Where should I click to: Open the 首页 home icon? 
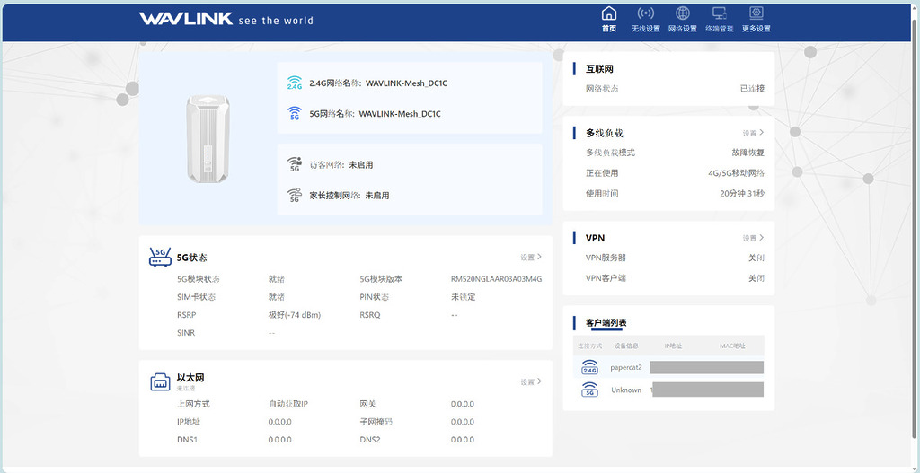609,13
